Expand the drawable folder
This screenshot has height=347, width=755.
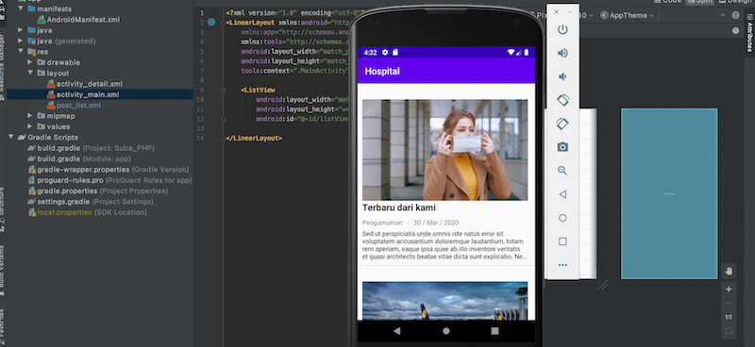[30, 62]
